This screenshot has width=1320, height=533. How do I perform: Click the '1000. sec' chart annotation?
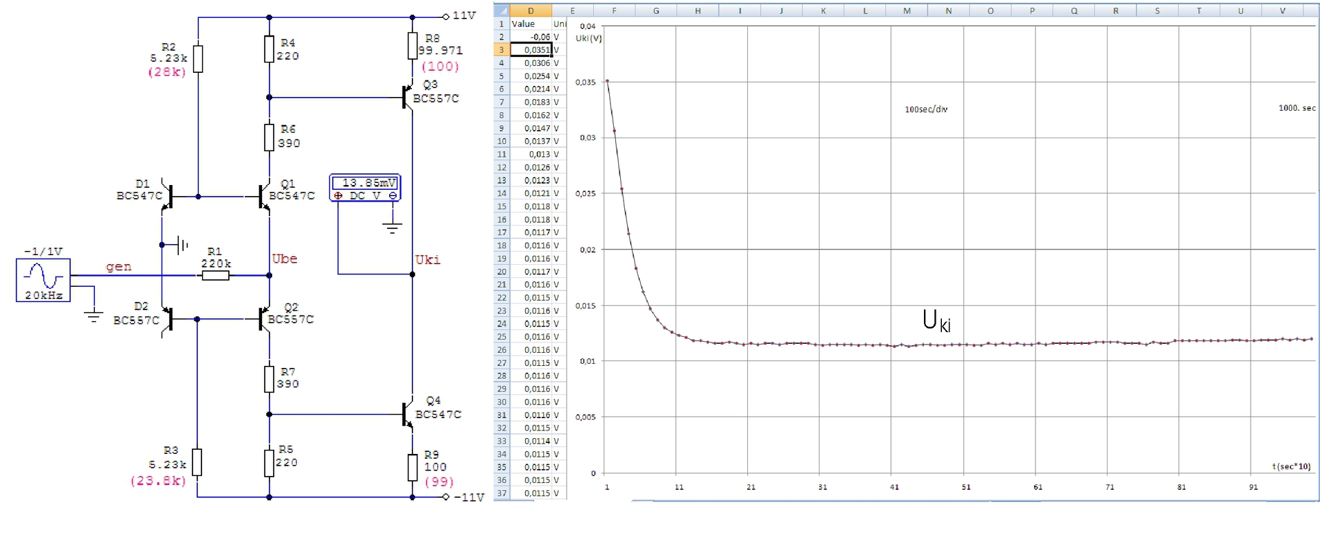tap(1297, 108)
